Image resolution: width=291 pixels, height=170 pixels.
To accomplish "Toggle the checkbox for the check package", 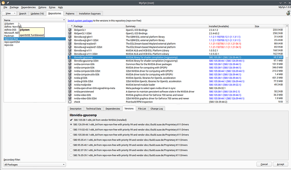I will click(70, 102).
